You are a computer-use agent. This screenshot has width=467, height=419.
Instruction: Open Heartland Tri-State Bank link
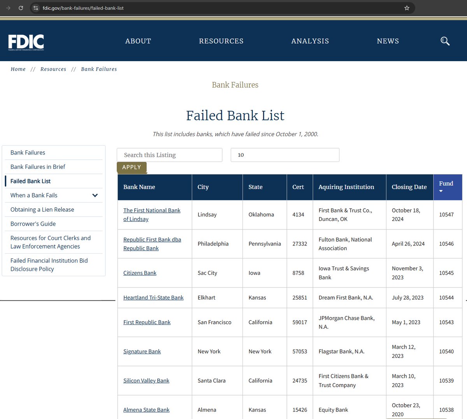[153, 298]
